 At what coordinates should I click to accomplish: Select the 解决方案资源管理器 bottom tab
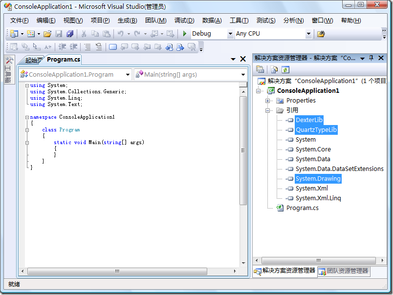coord(284,271)
